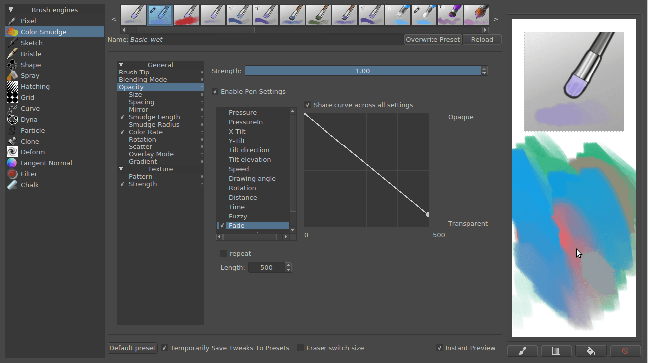Clear the scratchpad canvas
Viewport: 648px width, 363px height.
(x=625, y=351)
